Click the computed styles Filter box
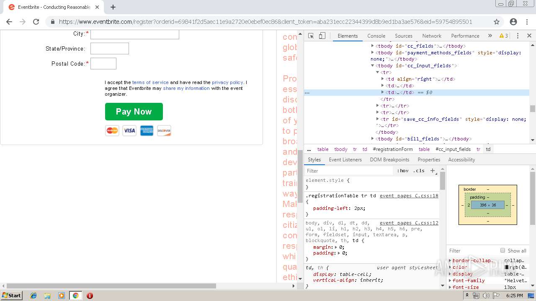The width and height of the screenshot is (536, 301). coord(472,251)
